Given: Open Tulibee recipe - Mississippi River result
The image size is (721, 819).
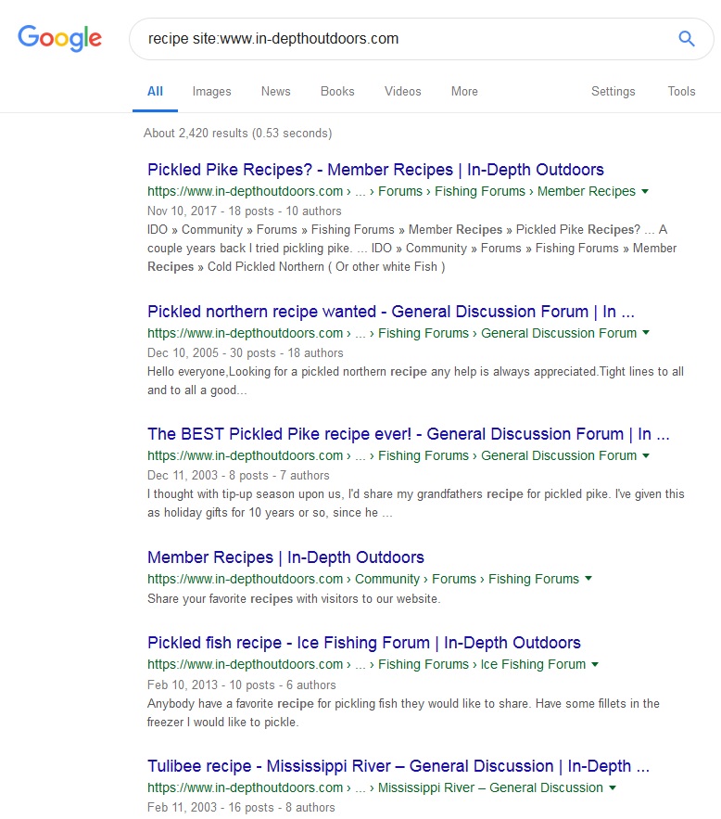Looking at the screenshot, I should click(398, 766).
